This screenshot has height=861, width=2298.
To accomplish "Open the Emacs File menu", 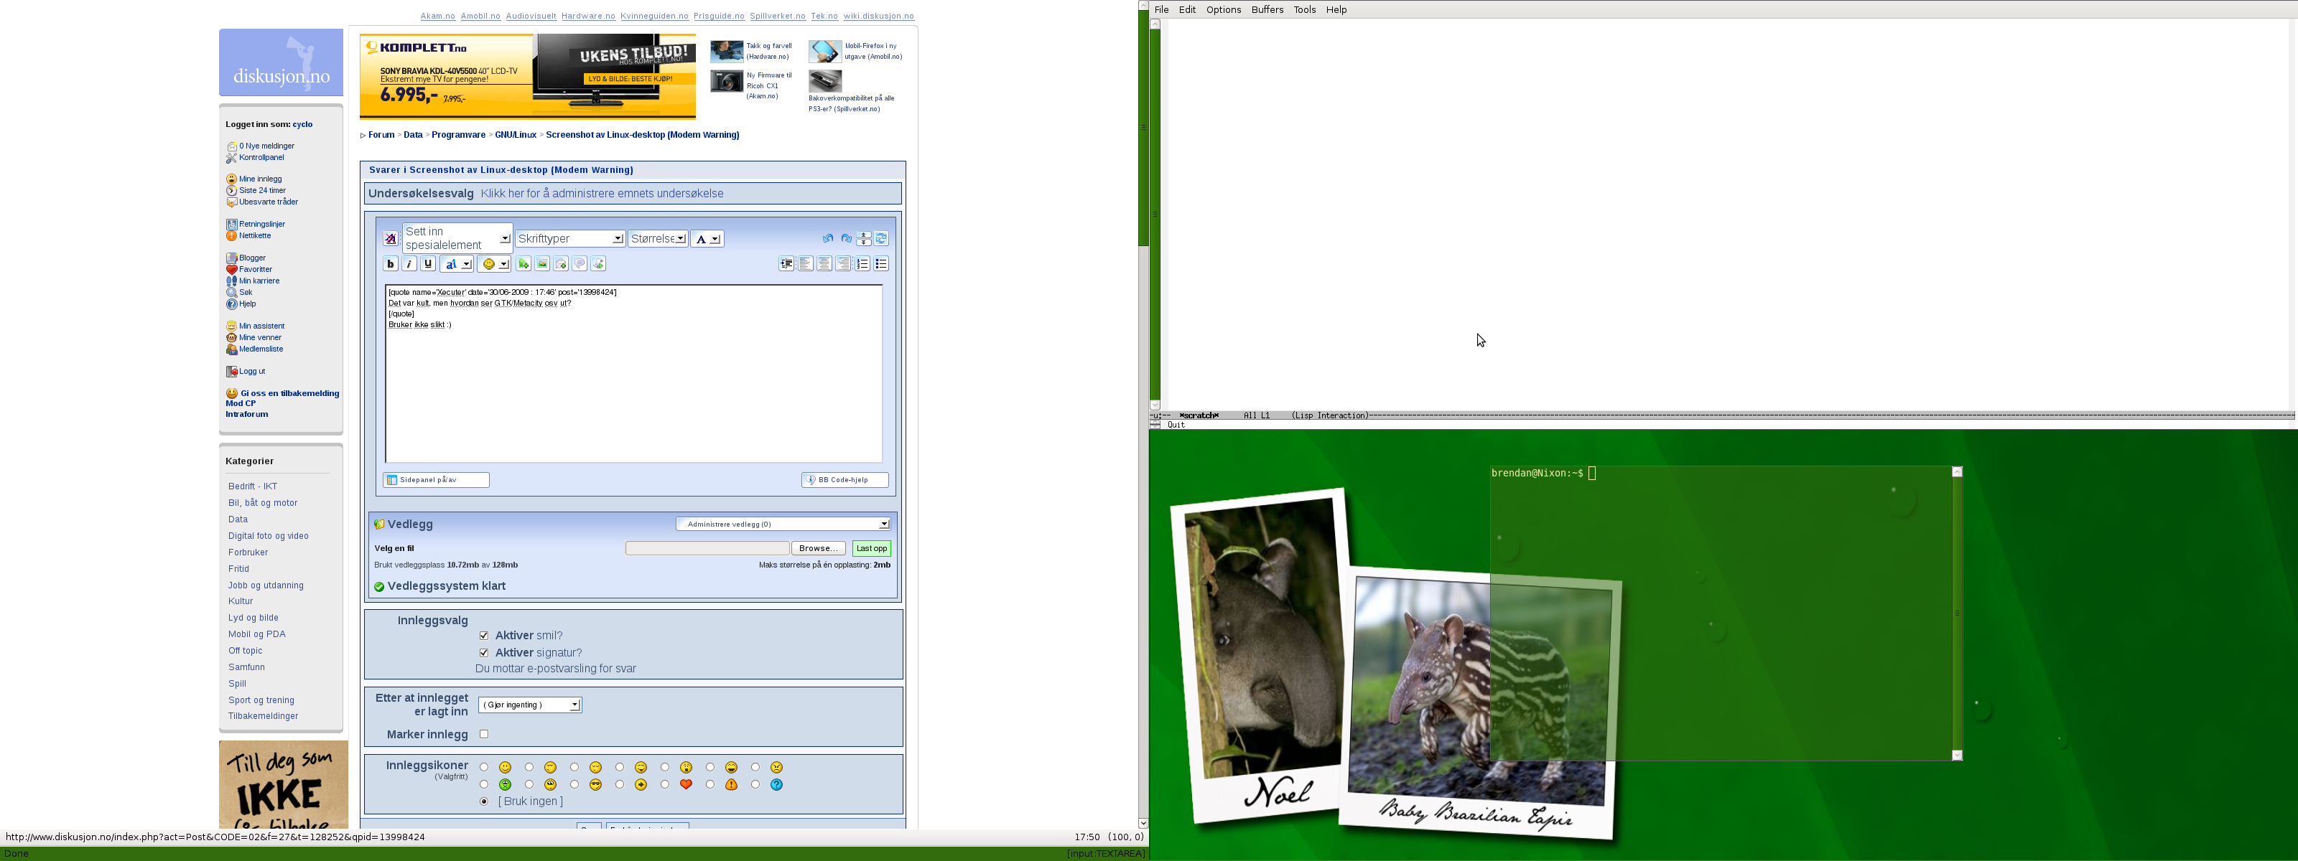I will [x=1161, y=10].
